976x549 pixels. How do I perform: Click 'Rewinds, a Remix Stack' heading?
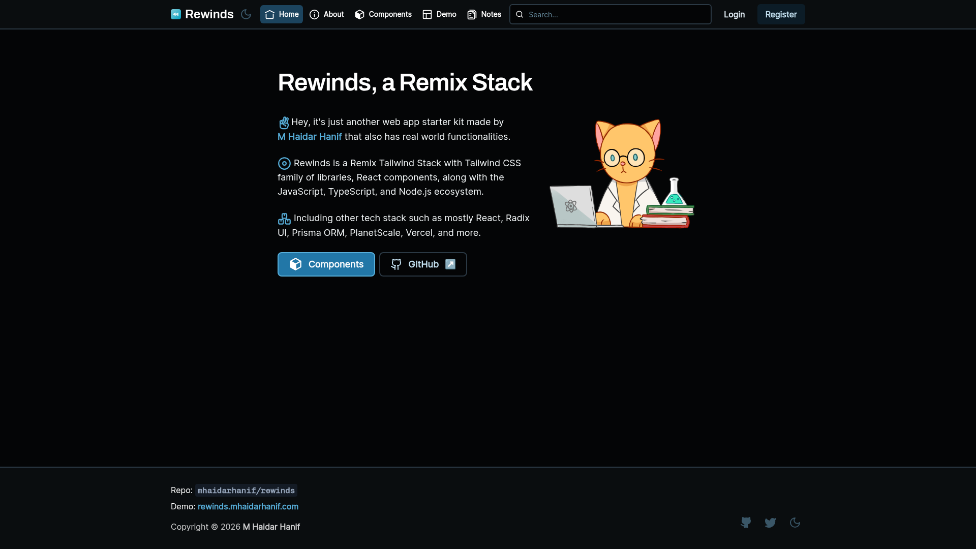coord(405,82)
